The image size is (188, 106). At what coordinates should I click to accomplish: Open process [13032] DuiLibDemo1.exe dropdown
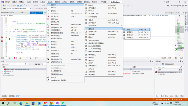point(19,9)
